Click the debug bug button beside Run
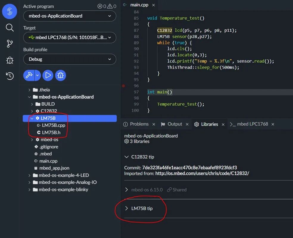The height and width of the screenshot is (238, 293). point(60,75)
